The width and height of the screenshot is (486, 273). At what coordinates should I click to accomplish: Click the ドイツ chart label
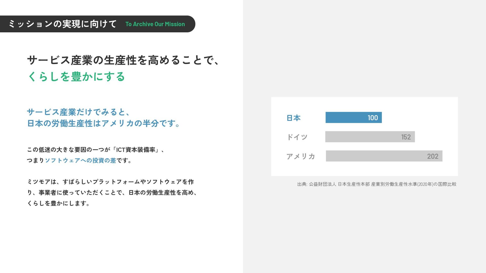[x=297, y=137]
